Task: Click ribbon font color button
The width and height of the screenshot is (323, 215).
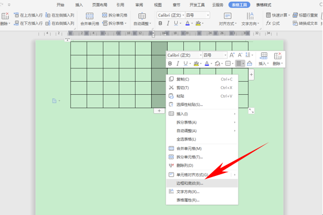Action: pos(187,24)
